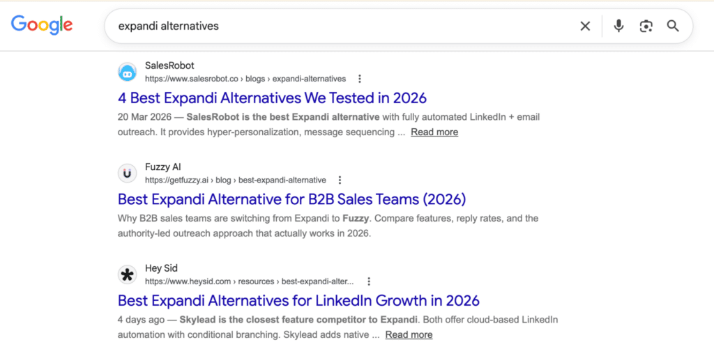Click Read more in Hey Sid snippet
Screen dimensions: 714x363
click(x=409, y=335)
